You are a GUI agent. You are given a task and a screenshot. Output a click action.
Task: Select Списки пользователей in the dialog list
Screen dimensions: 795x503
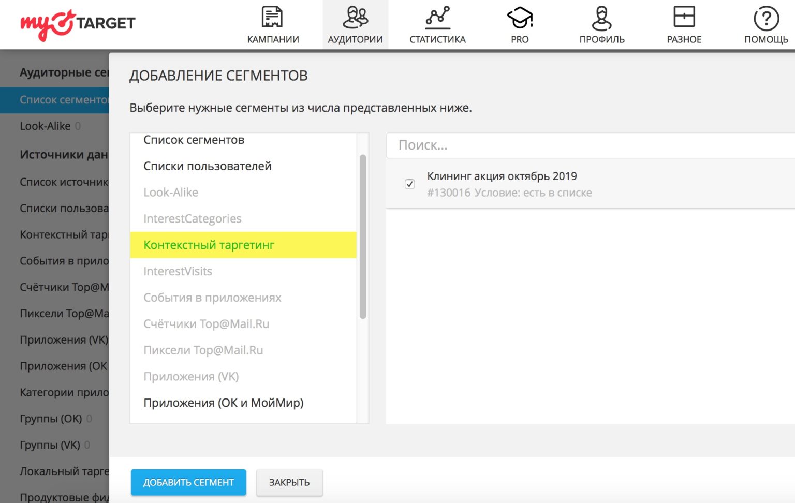tap(207, 166)
